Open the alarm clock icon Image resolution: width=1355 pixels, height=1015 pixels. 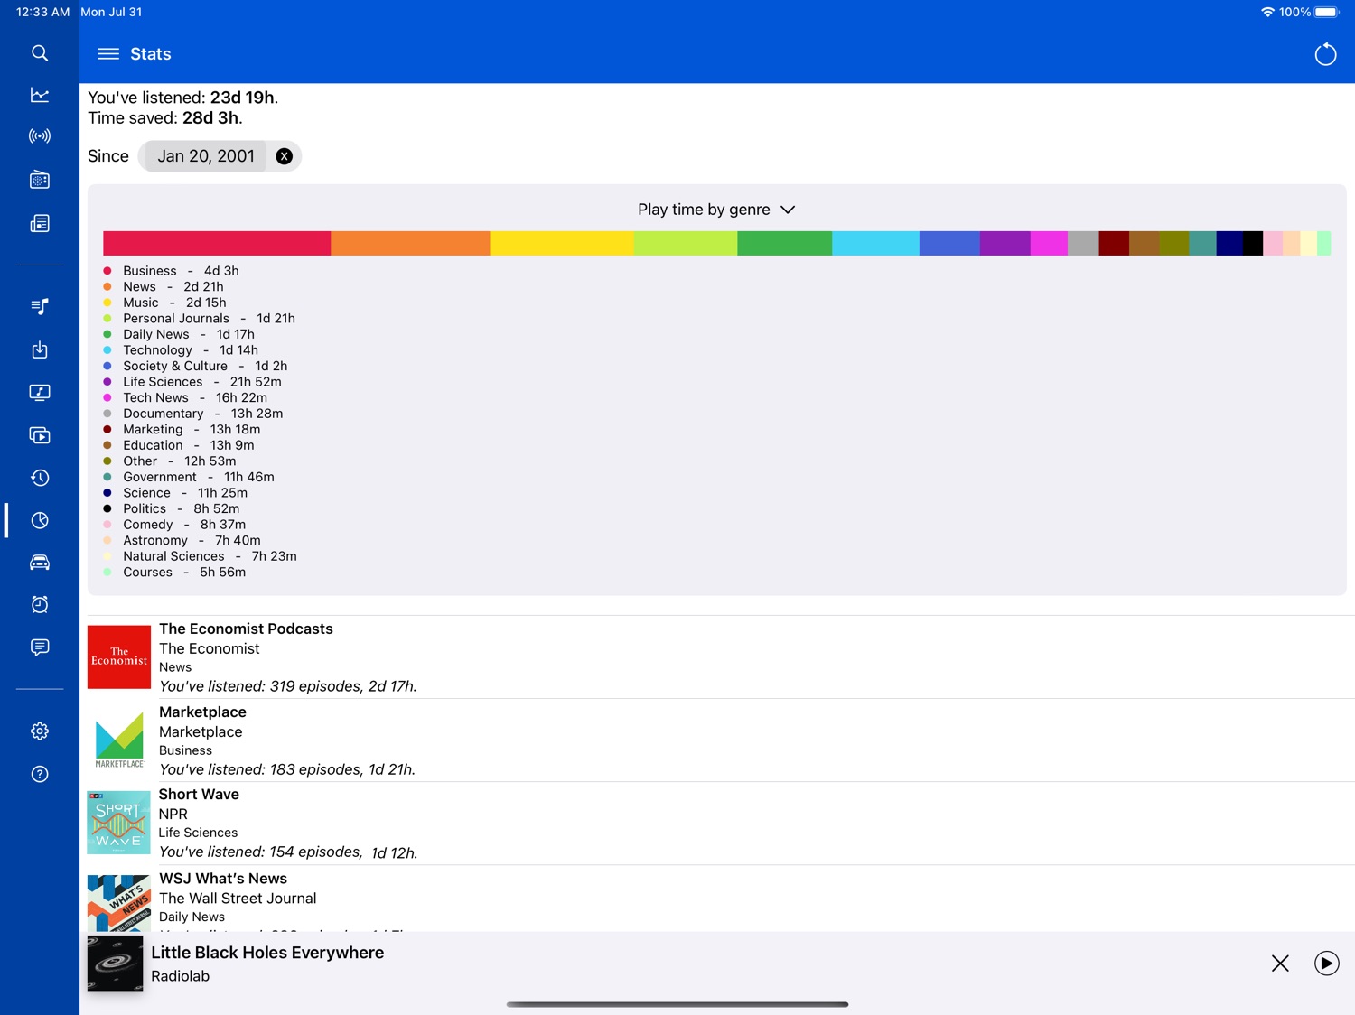pos(40,604)
